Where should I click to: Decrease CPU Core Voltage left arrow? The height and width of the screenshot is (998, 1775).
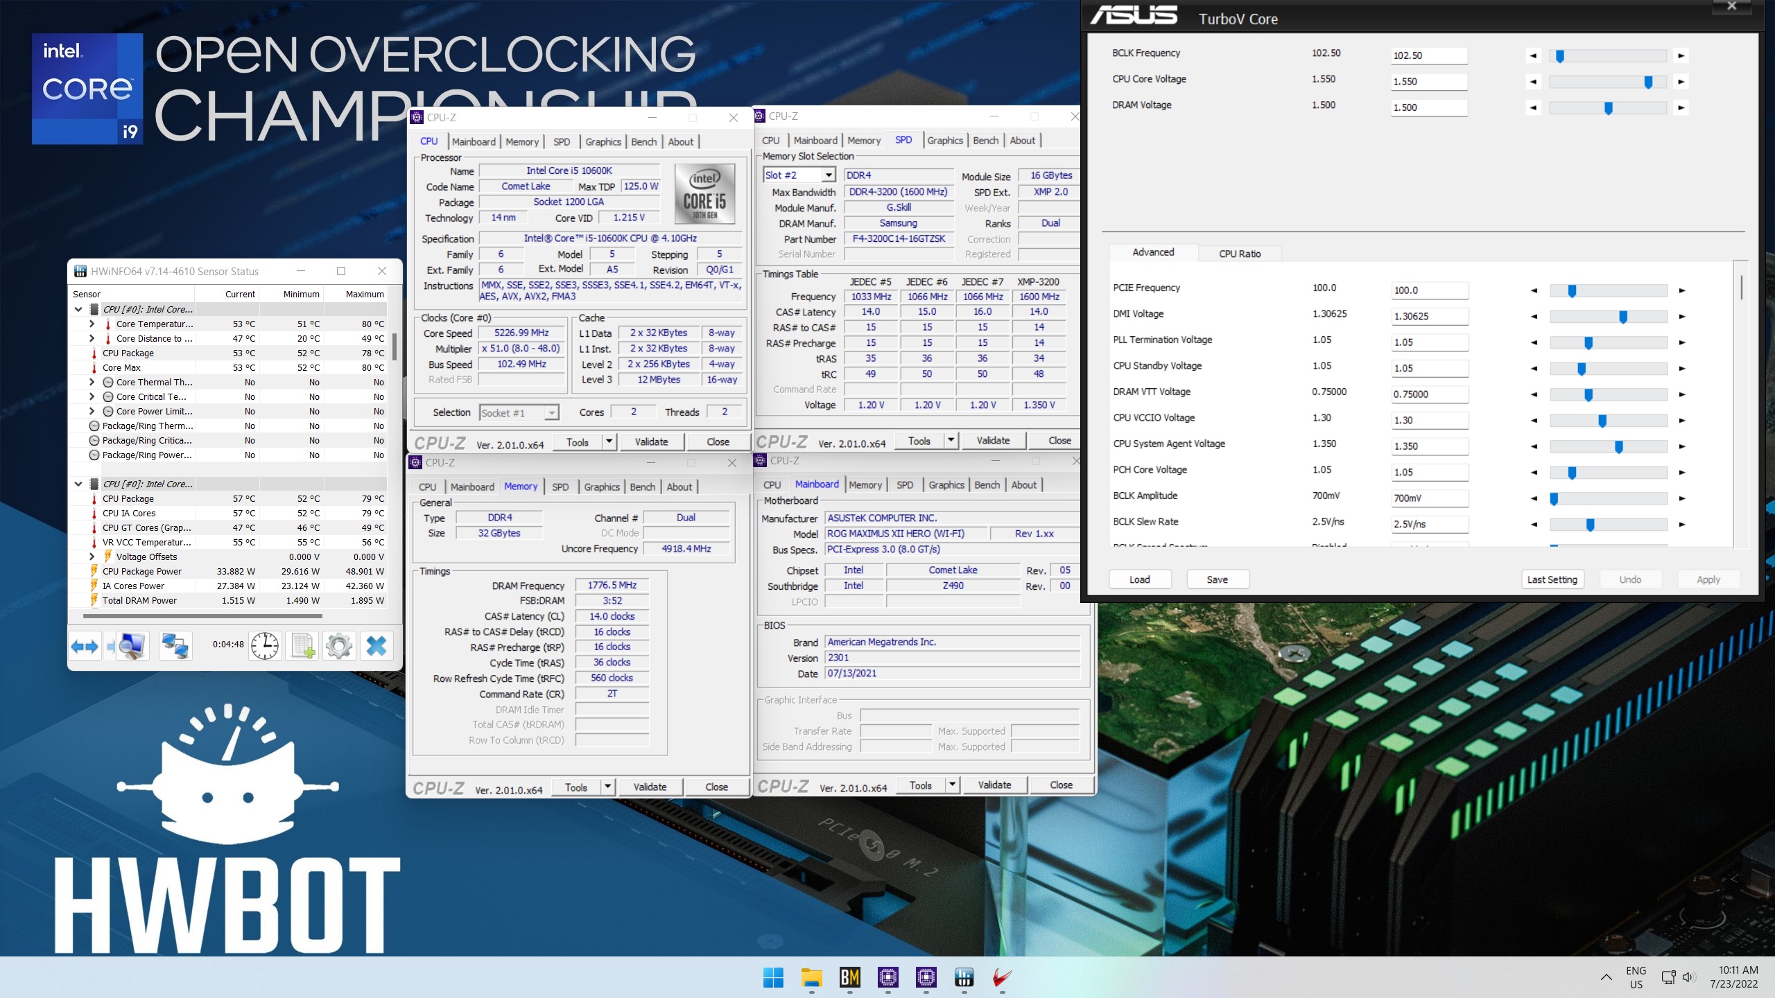pyautogui.click(x=1533, y=82)
